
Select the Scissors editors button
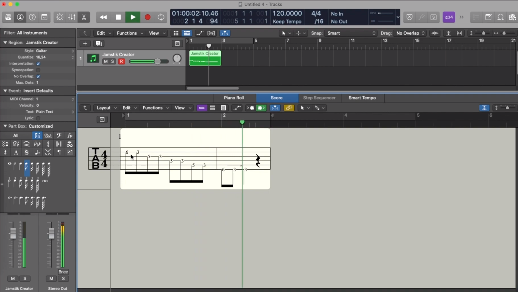point(84,17)
